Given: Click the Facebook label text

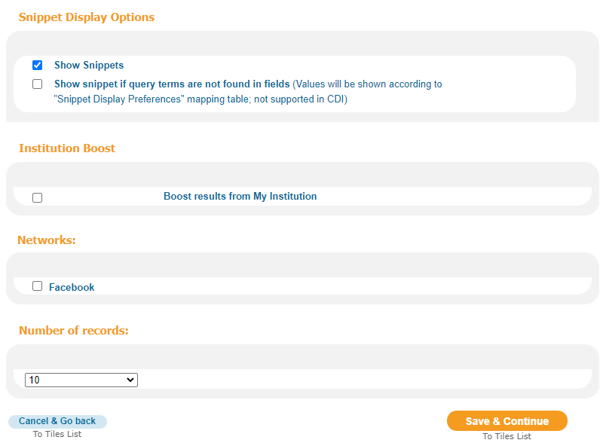Looking at the screenshot, I should click(x=72, y=287).
